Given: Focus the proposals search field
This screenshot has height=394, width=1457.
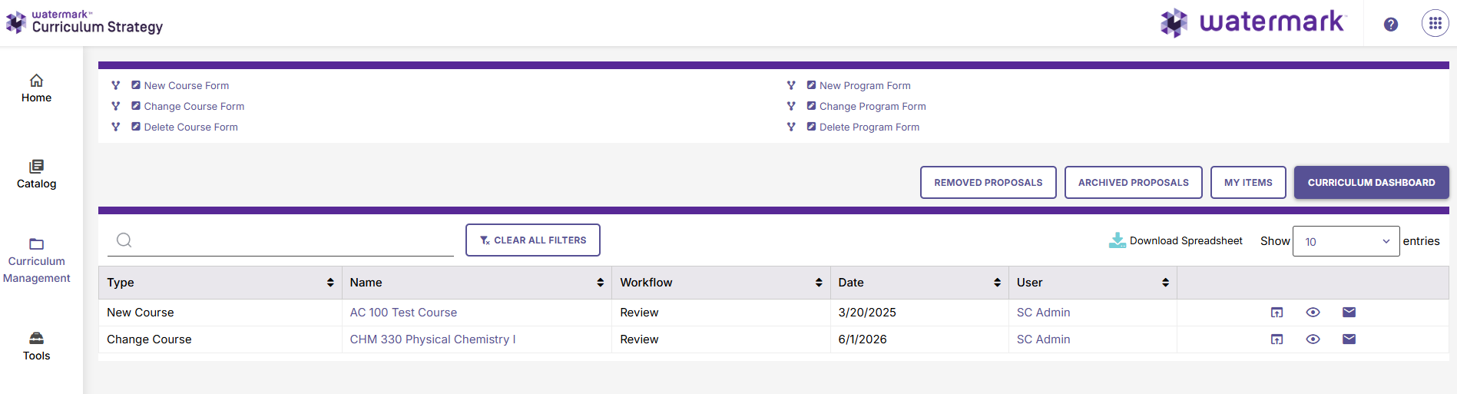Looking at the screenshot, I should coord(280,240).
